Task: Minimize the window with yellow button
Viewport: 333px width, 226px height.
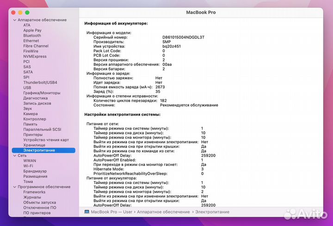Action: coord(20,13)
